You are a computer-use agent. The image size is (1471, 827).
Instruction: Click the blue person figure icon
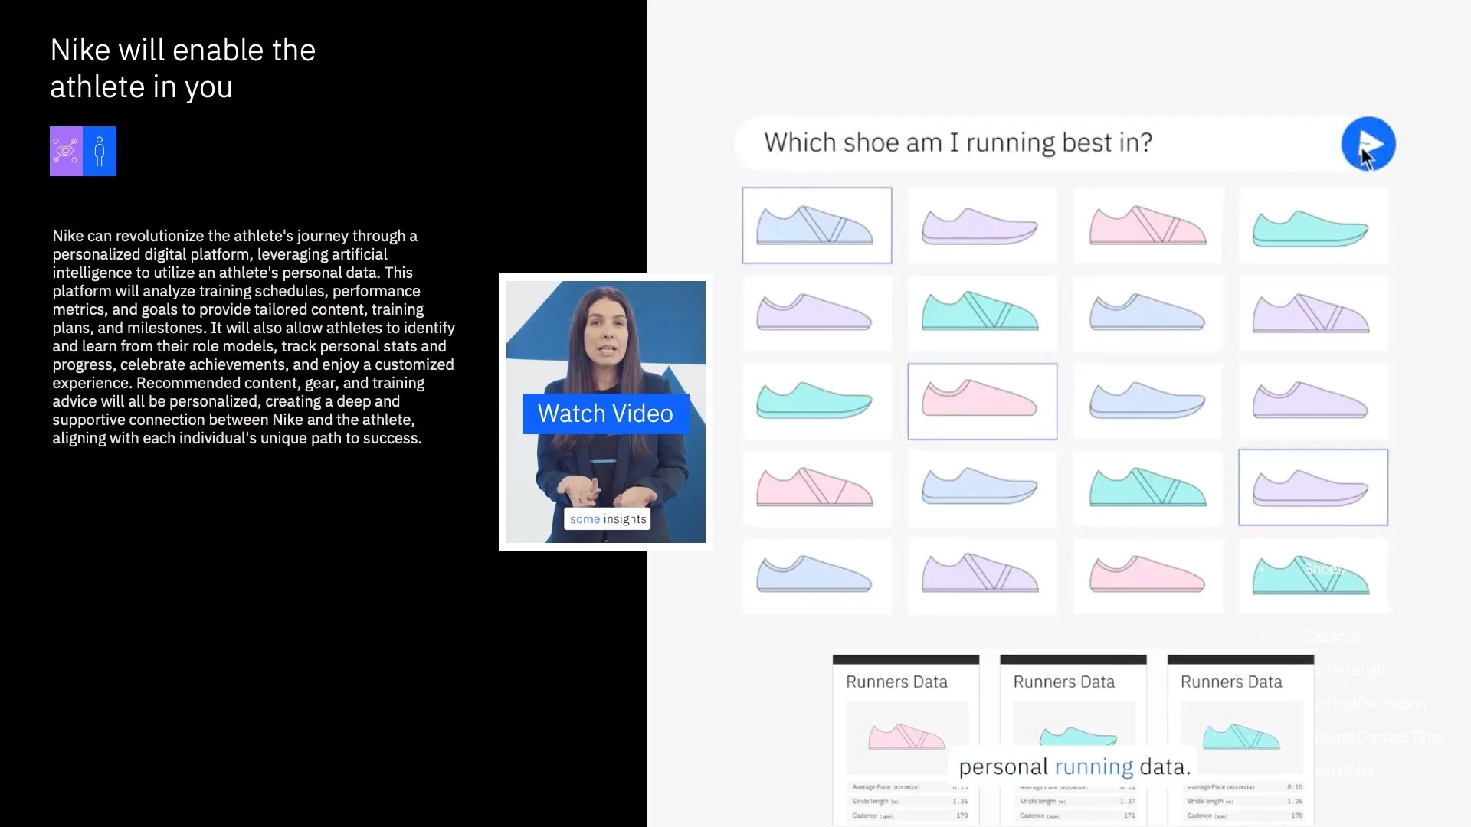pyautogui.click(x=100, y=151)
